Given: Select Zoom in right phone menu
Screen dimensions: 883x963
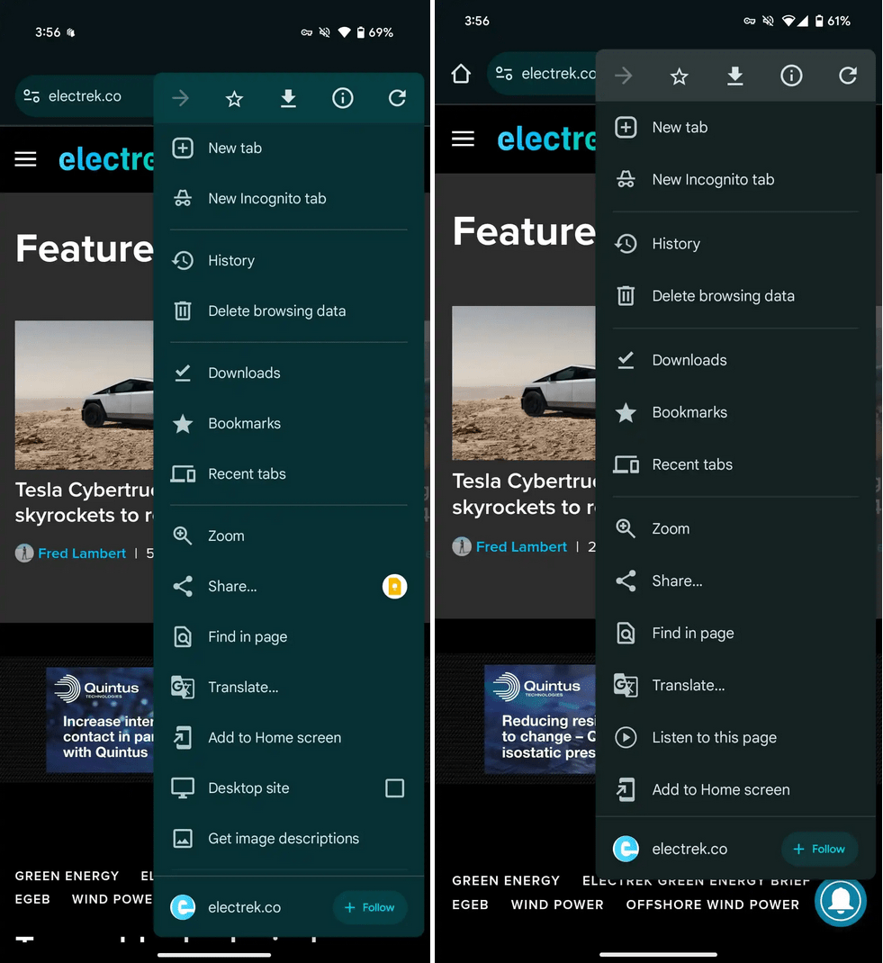Looking at the screenshot, I should click(735, 529).
